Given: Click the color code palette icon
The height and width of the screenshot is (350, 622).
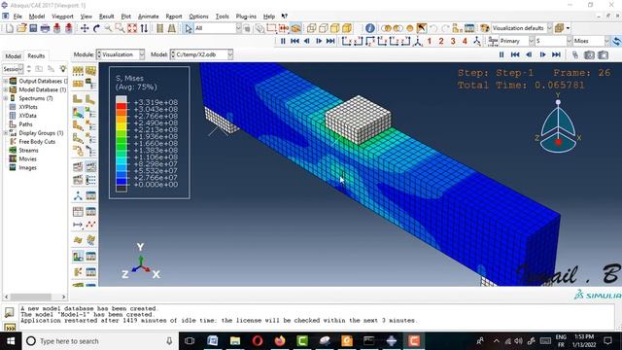Looking at the screenshot, I should coord(485,28).
